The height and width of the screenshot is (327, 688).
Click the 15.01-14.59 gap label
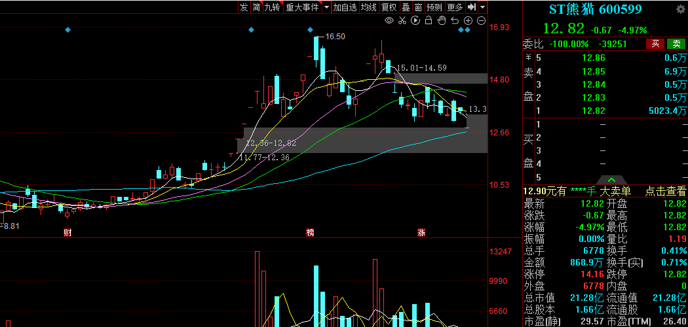[422, 68]
